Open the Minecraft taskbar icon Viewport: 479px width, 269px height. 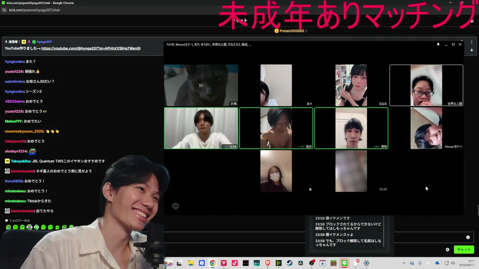(x=333, y=263)
